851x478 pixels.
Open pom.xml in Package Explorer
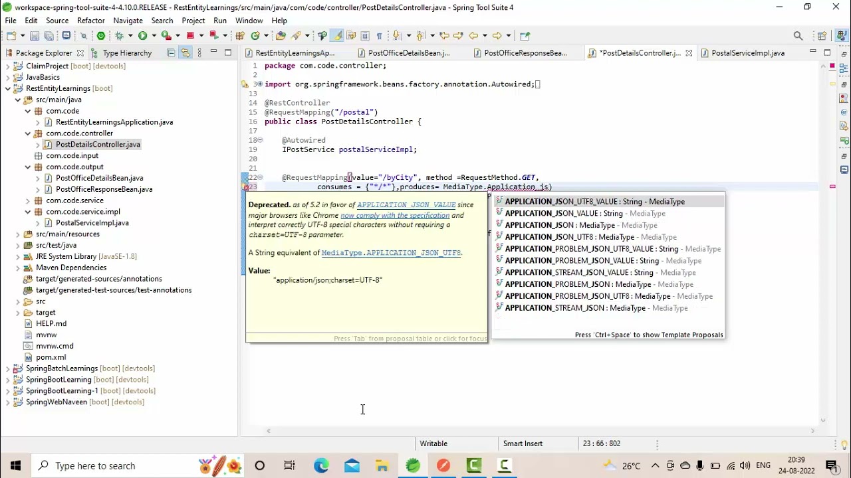(51, 357)
